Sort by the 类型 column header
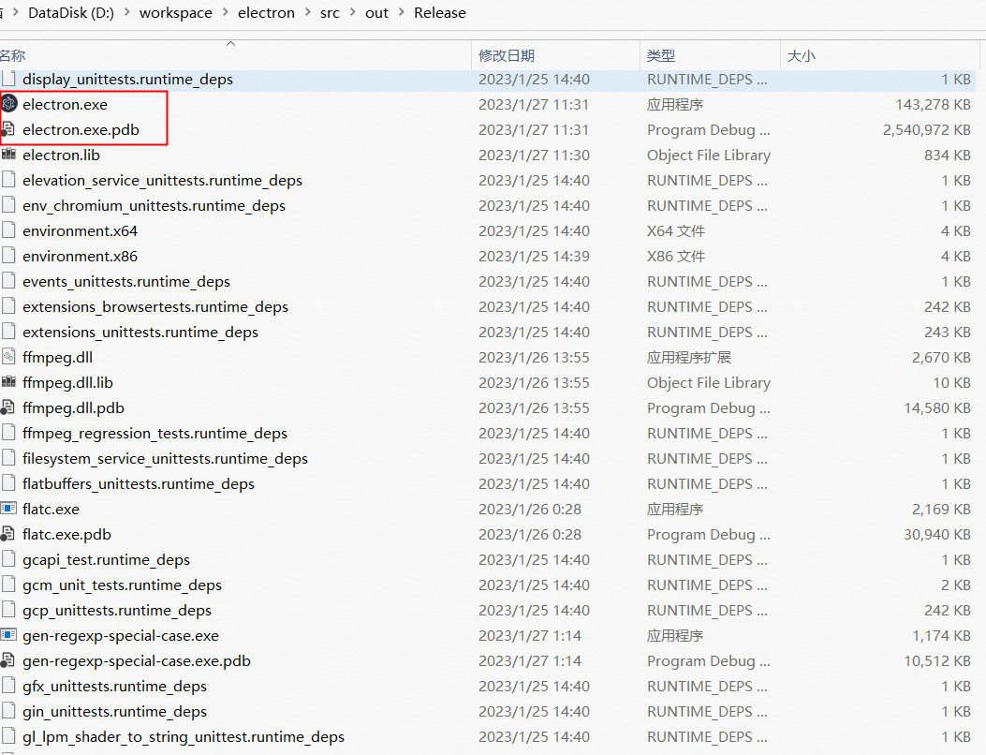 click(x=711, y=55)
